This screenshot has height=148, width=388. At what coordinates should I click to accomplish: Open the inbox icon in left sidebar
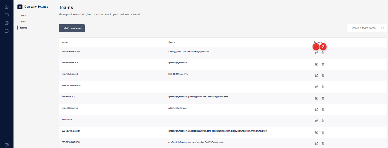pyautogui.click(x=7, y=15)
